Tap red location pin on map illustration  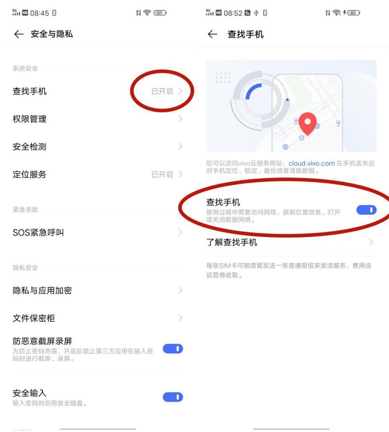click(307, 124)
